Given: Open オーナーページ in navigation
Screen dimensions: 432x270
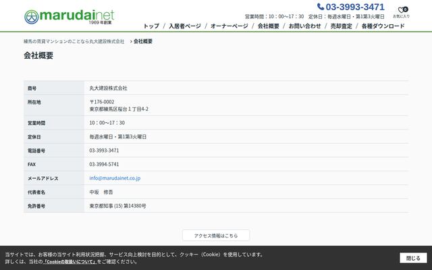Looking at the screenshot, I should coord(230,26).
